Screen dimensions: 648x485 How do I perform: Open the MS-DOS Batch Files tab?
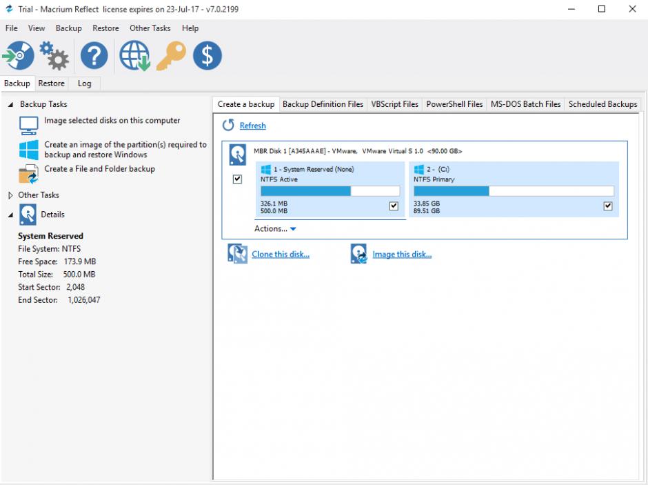(x=526, y=104)
